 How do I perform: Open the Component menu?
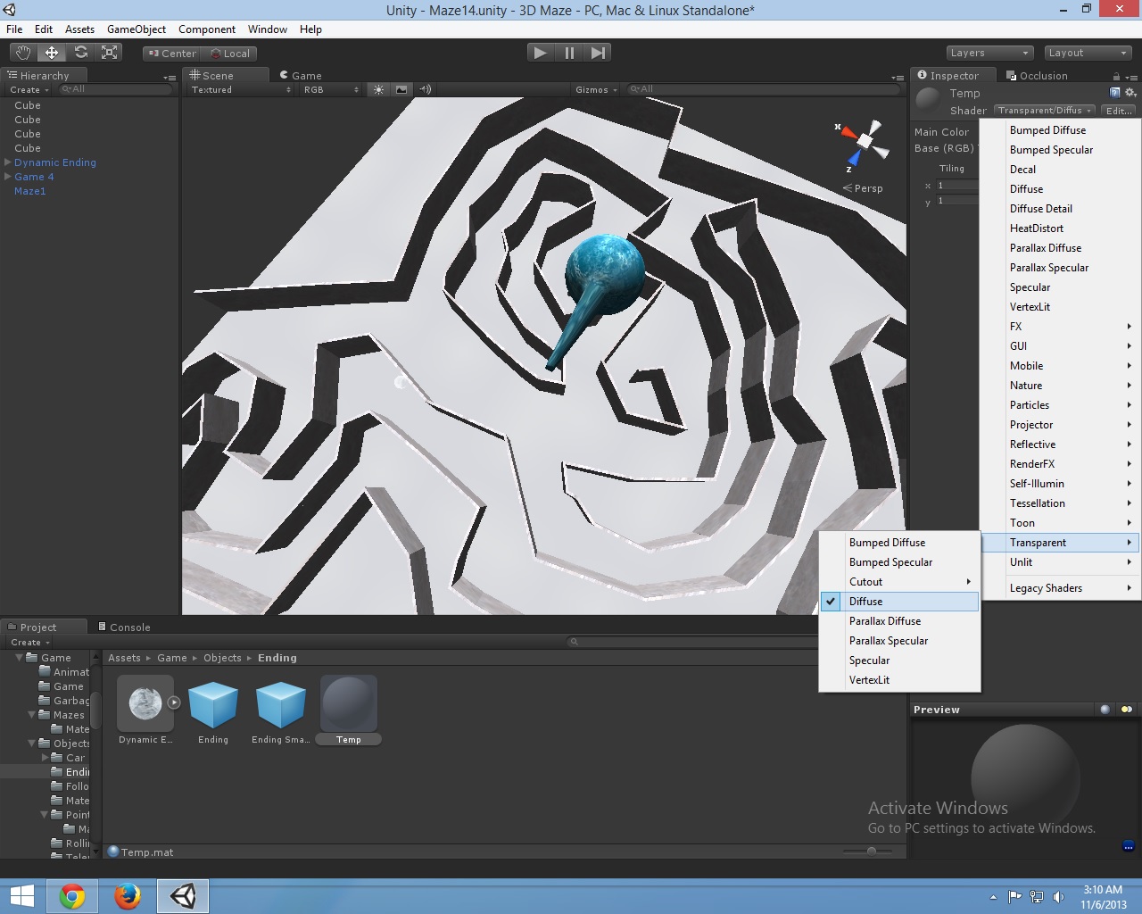point(207,29)
